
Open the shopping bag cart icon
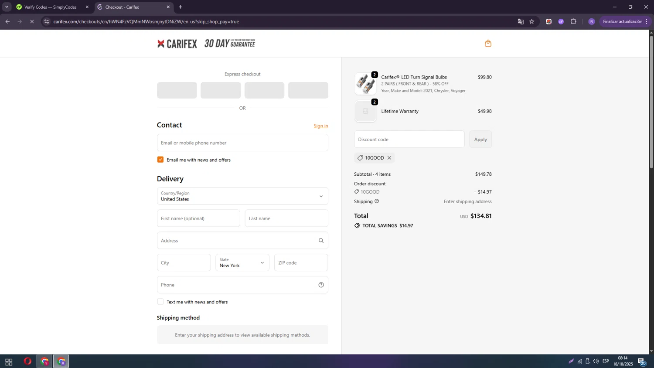tap(488, 43)
